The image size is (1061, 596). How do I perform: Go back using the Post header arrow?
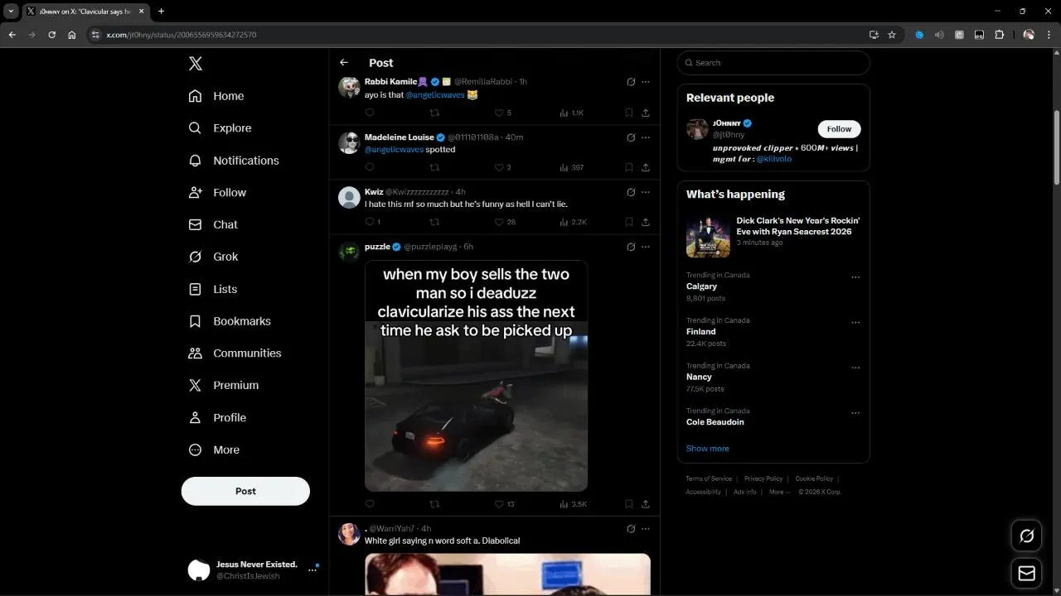(344, 63)
